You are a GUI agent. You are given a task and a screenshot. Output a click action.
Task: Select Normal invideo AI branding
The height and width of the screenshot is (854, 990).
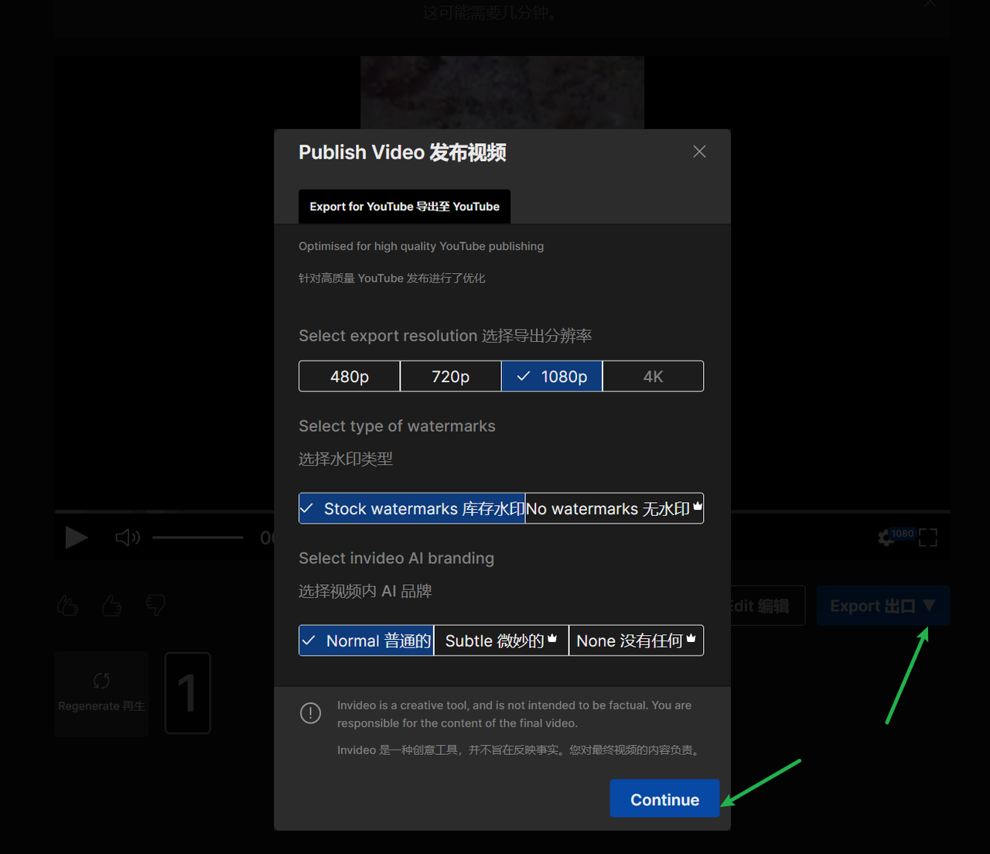point(367,640)
